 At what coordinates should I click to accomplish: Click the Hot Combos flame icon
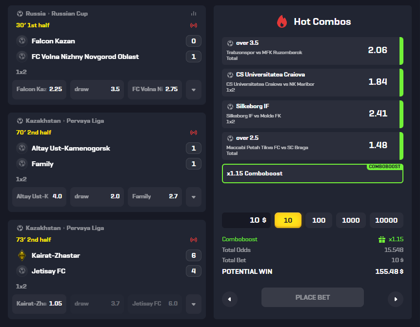pyautogui.click(x=282, y=21)
